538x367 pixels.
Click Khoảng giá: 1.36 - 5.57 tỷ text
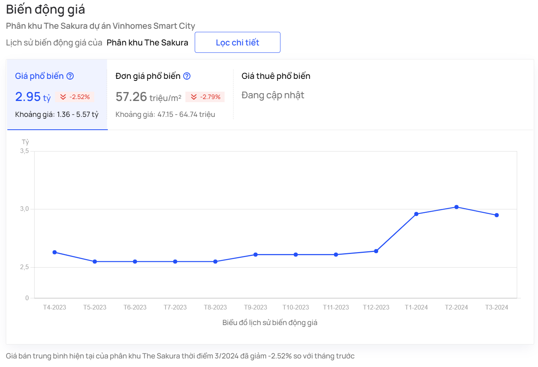pos(57,115)
